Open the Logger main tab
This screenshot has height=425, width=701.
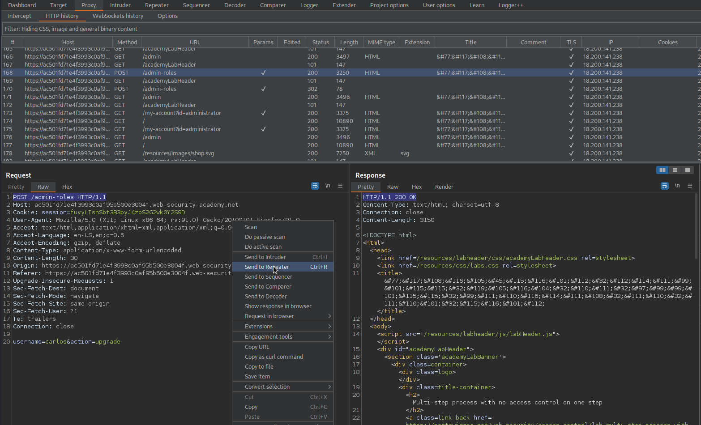309,5
